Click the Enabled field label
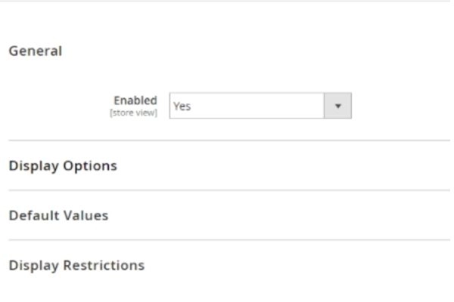 tap(135, 100)
